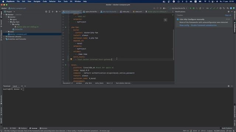Select the Local terminal tab
This screenshot has width=236, height=132.
15,86
